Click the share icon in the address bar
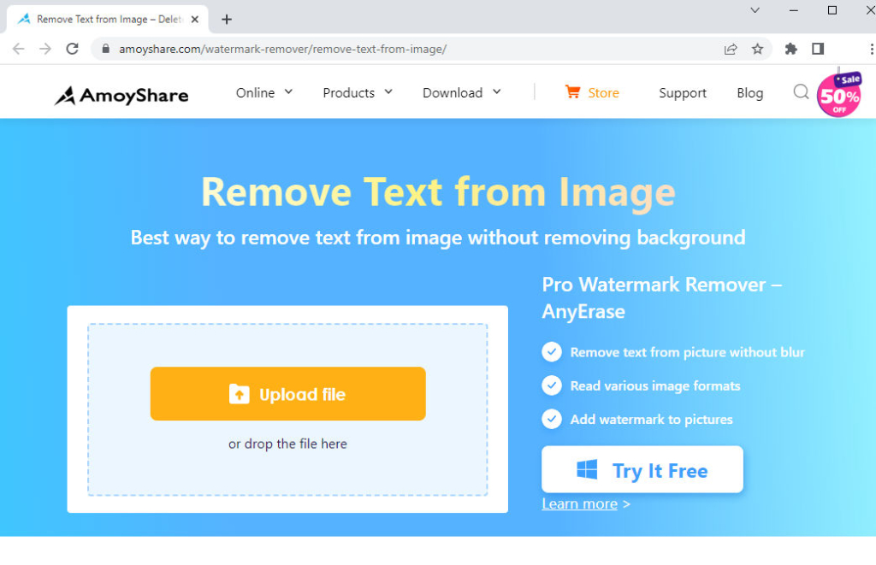 (x=731, y=50)
